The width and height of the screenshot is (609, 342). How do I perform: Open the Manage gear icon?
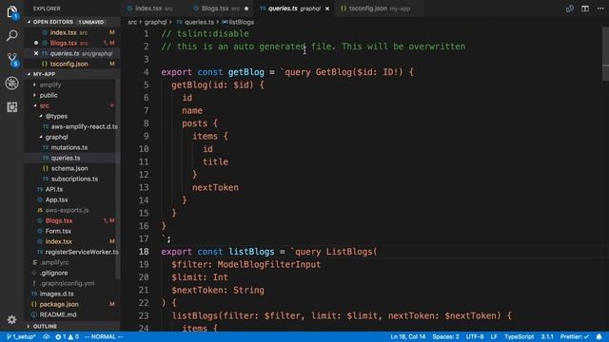pyautogui.click(x=12, y=319)
